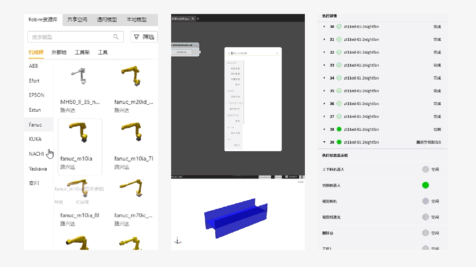Click the magnifier icon in the popup search

[229, 53]
